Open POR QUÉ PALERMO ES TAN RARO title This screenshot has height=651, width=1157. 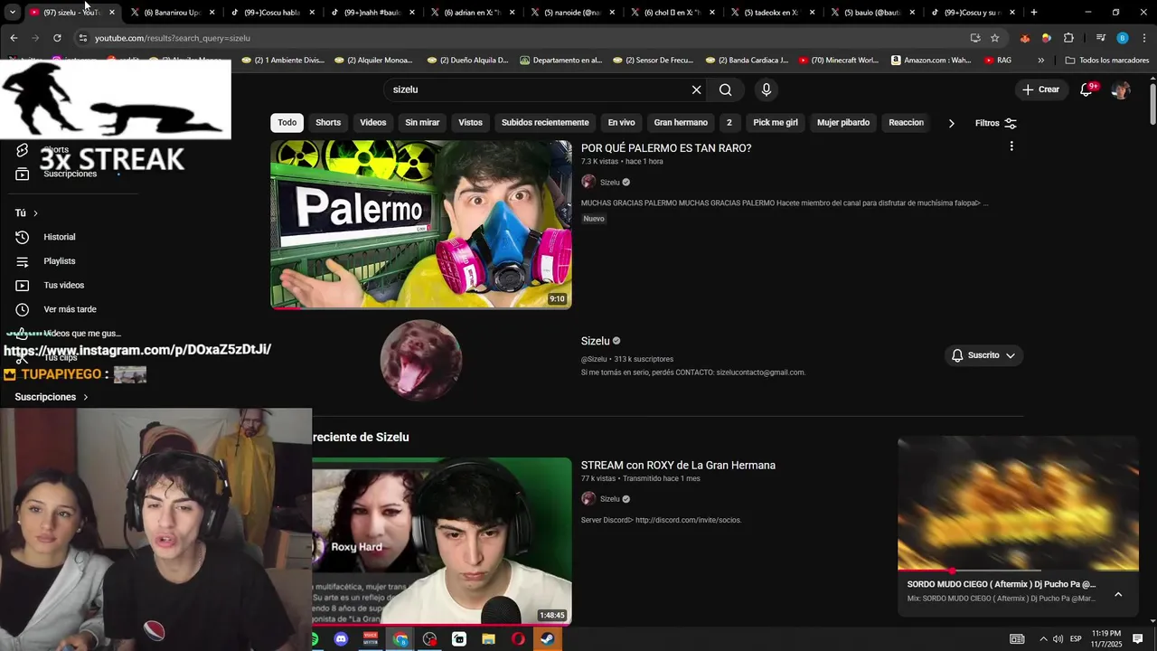[x=666, y=148]
